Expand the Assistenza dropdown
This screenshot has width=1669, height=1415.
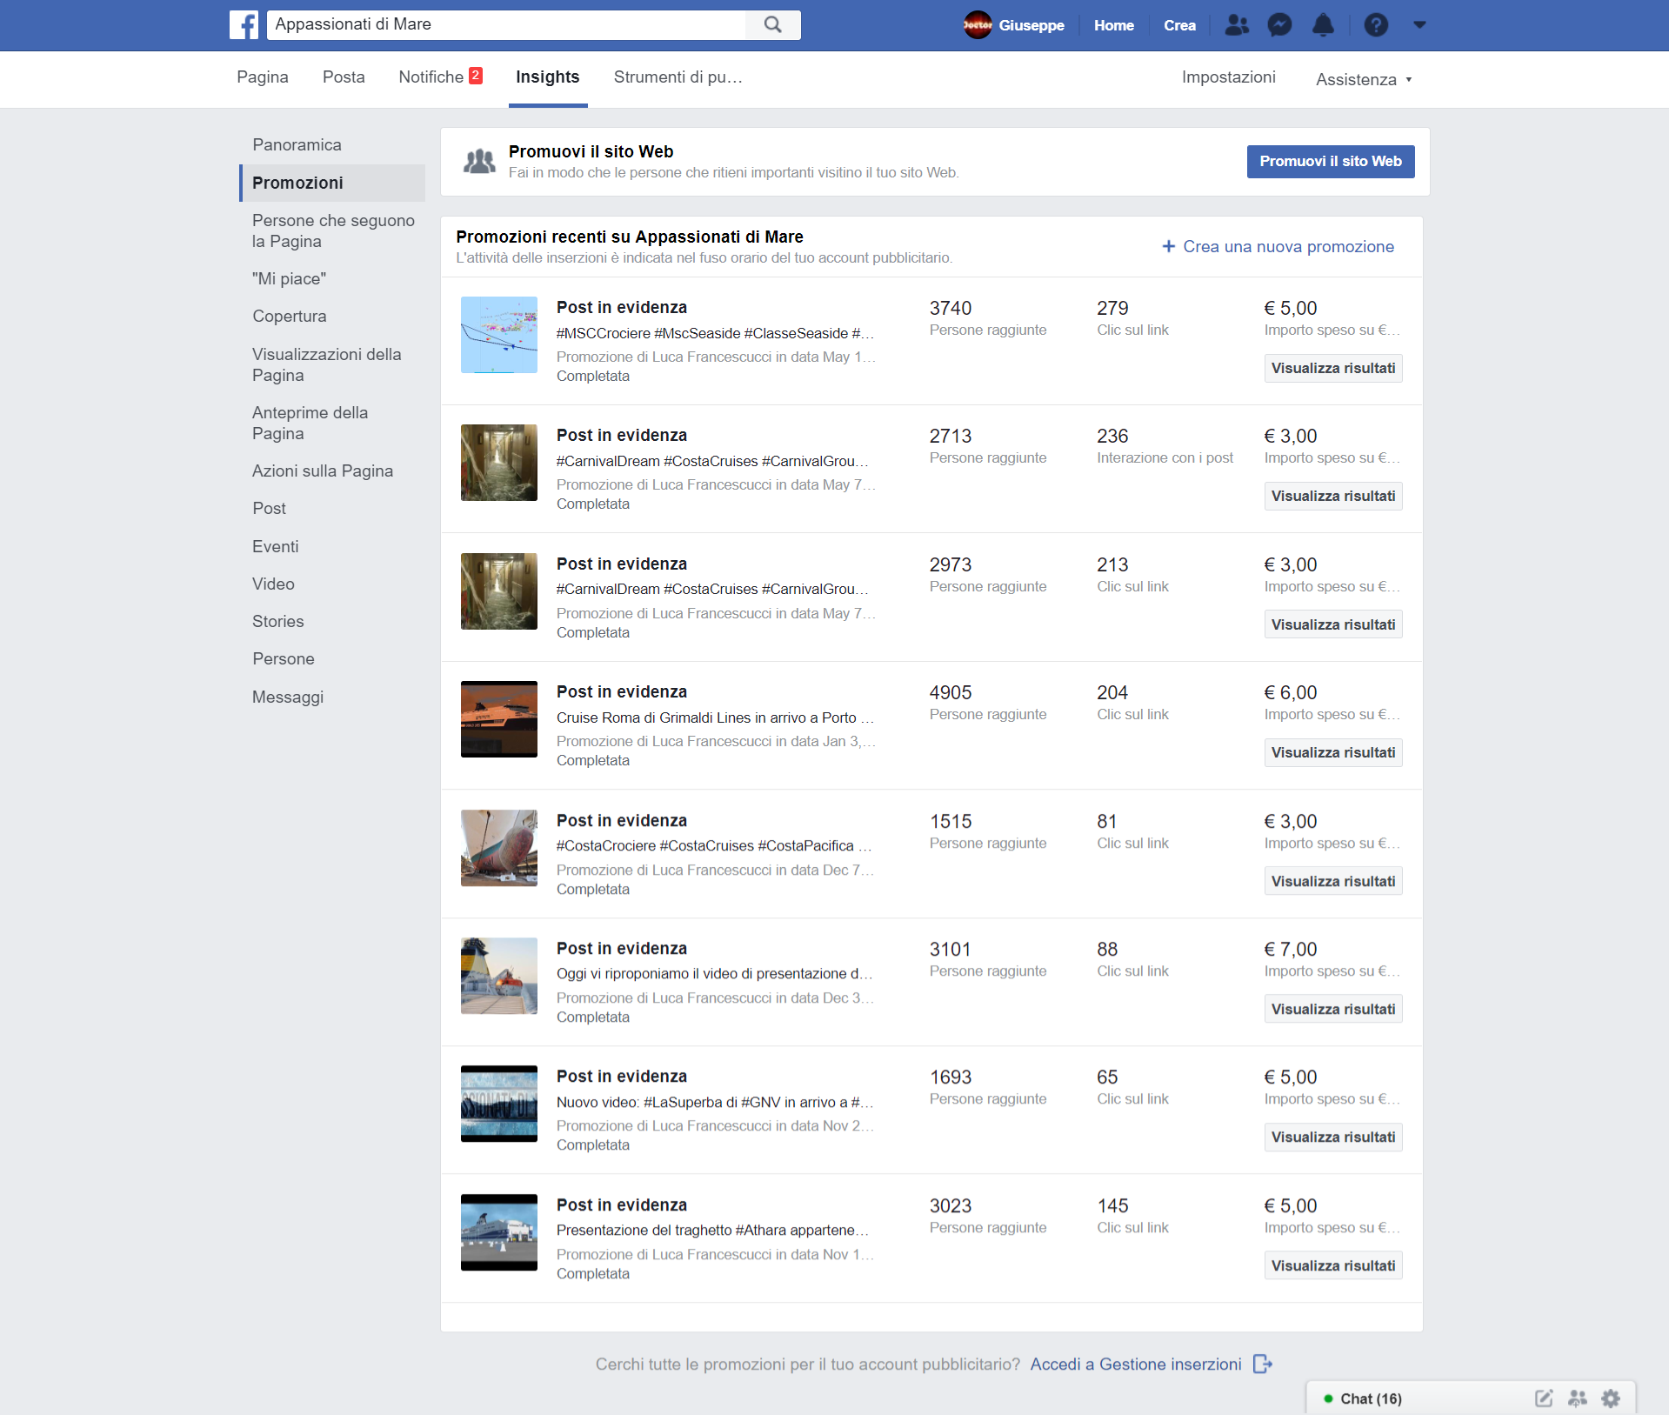click(1364, 79)
